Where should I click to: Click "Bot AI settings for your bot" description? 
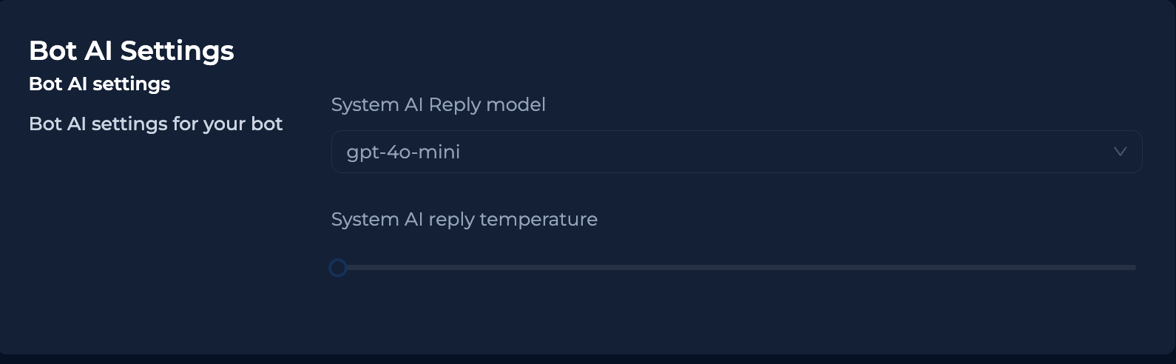155,124
